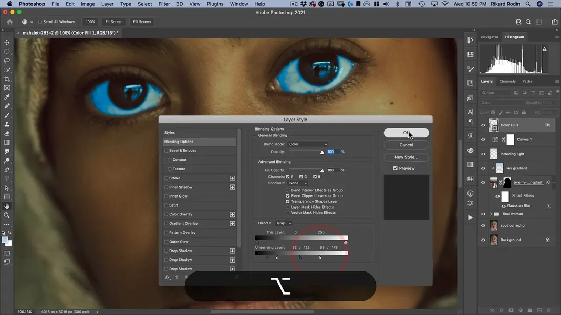561x315 pixels.
Task: Select the Crop tool
Action: point(7,79)
